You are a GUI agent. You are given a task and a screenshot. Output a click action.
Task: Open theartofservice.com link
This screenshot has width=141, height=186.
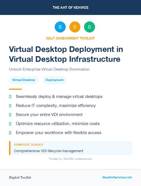pos(117,177)
